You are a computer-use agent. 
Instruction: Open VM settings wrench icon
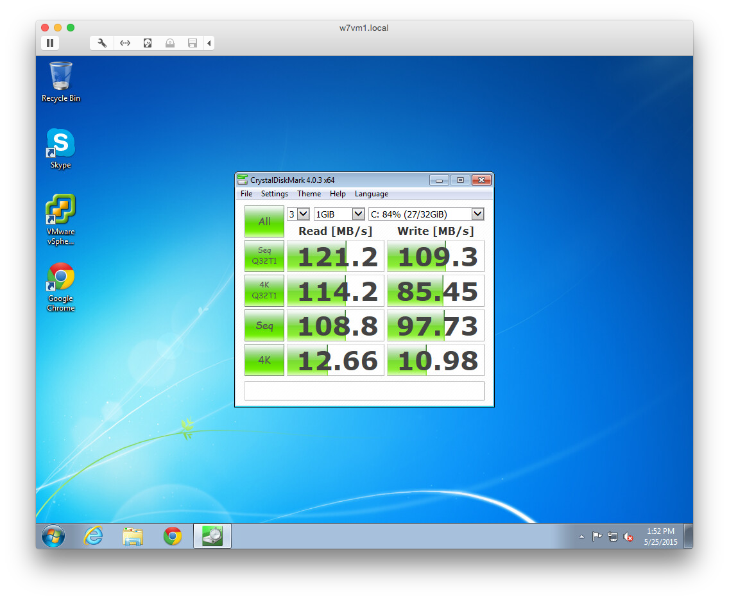[102, 43]
